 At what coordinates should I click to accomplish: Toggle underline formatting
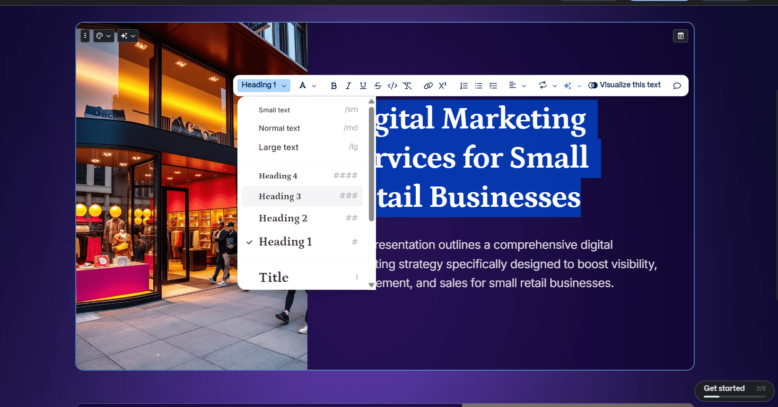click(363, 85)
